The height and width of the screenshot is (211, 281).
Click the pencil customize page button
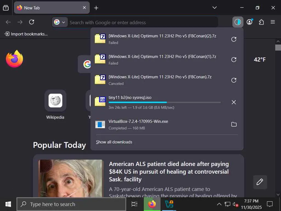tap(260, 182)
